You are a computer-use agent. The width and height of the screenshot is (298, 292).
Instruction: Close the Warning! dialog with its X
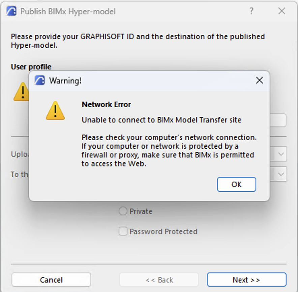[260, 80]
